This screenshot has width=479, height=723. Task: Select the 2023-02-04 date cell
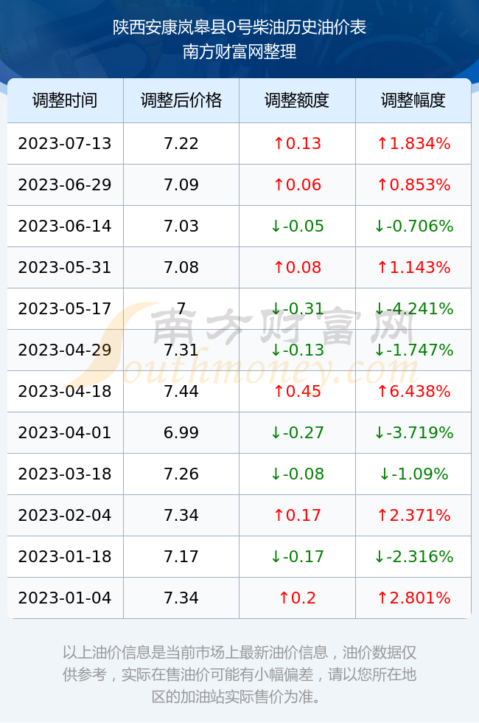pyautogui.click(x=65, y=515)
